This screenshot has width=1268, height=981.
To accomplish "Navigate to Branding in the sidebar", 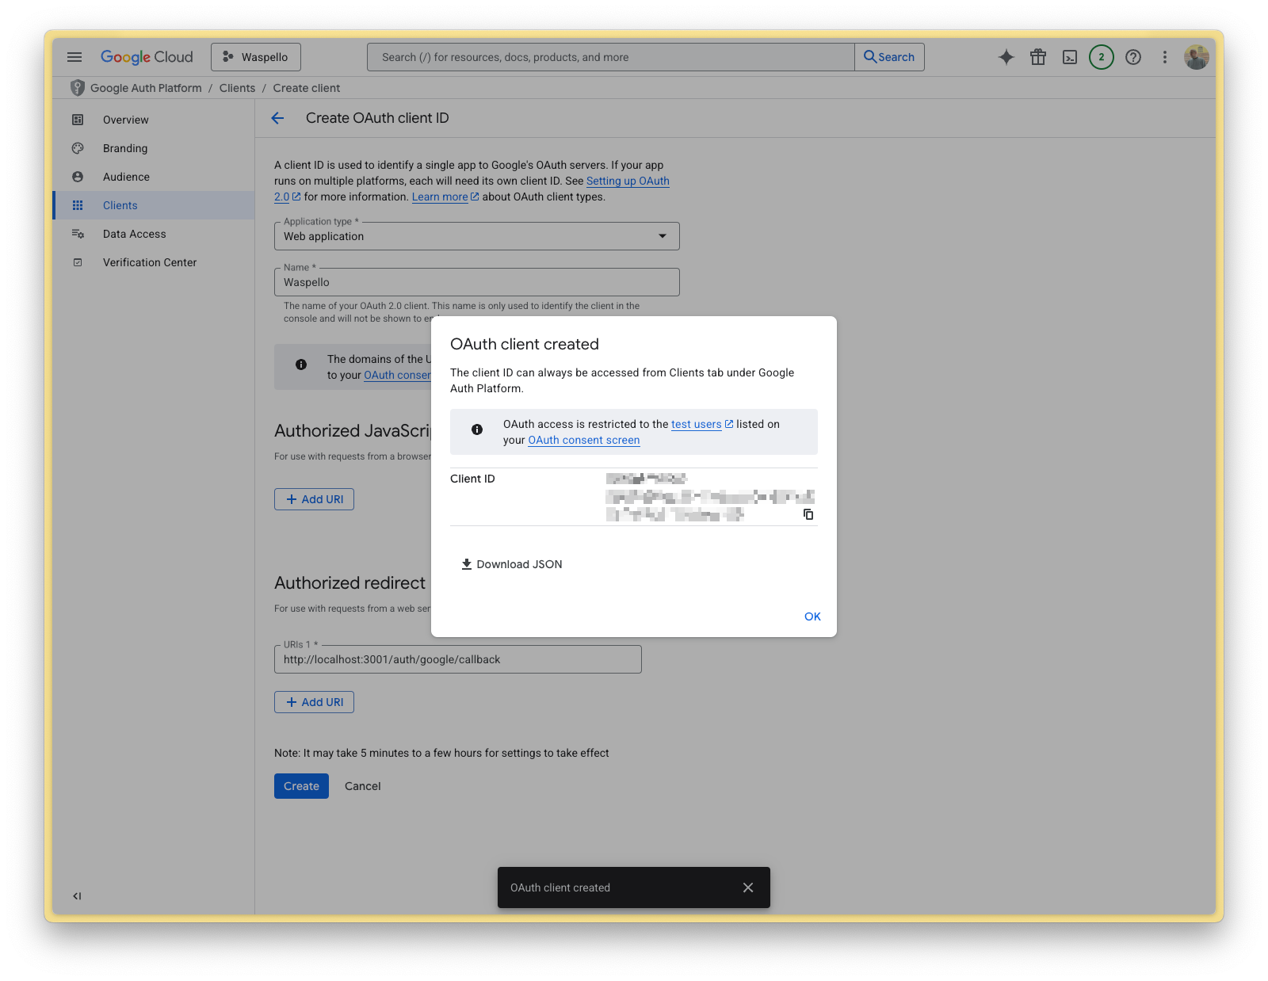I will point(124,148).
